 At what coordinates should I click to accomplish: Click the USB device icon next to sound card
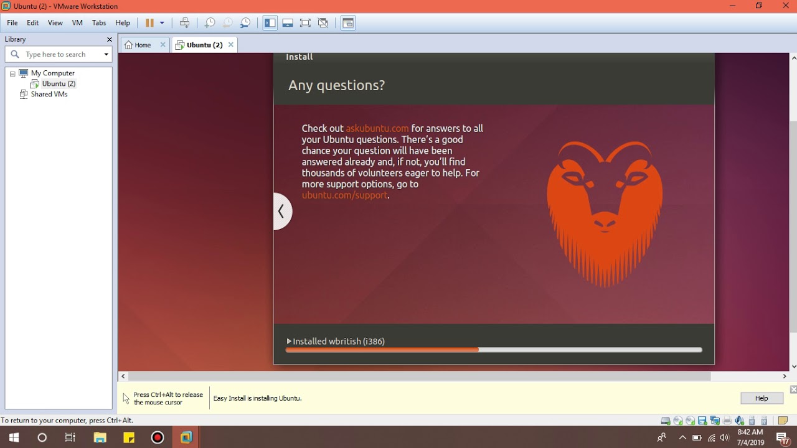click(x=752, y=421)
